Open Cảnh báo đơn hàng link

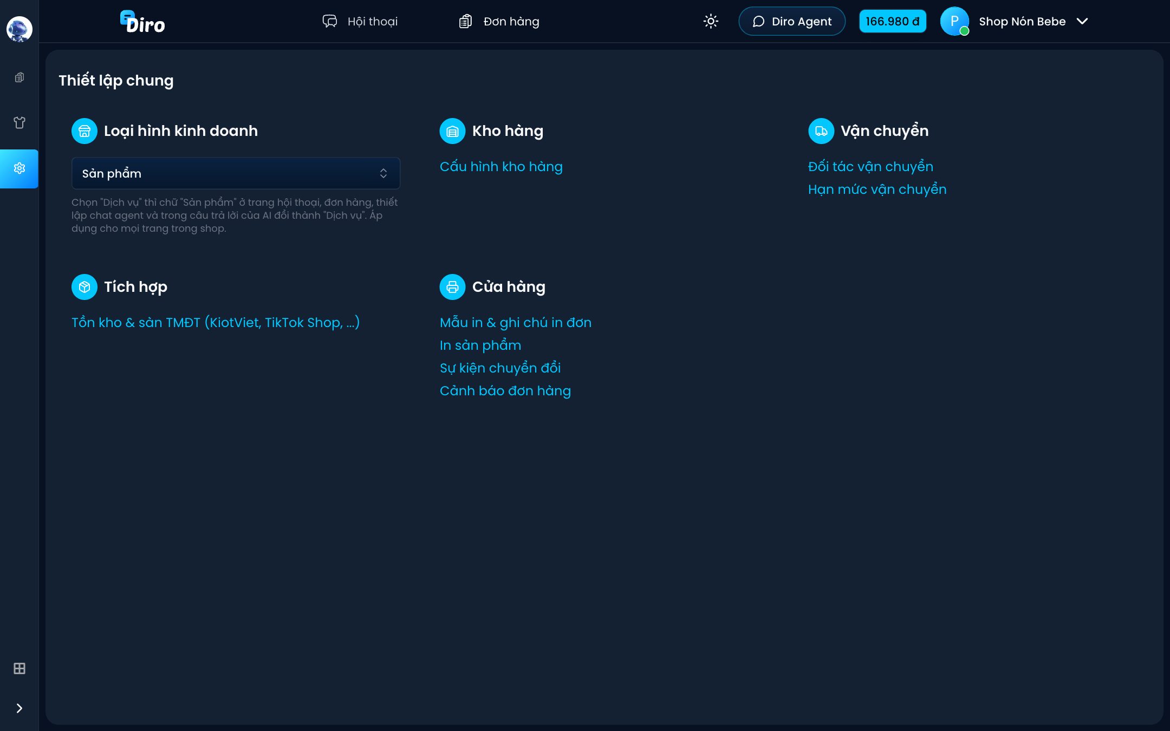[x=505, y=391]
